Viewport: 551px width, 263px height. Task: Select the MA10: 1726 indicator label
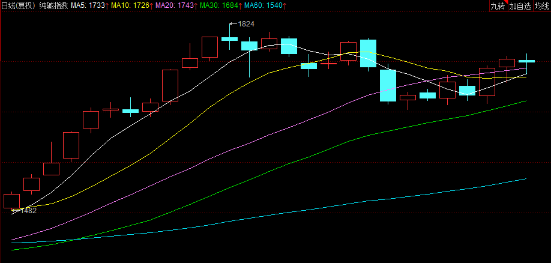(132, 5)
